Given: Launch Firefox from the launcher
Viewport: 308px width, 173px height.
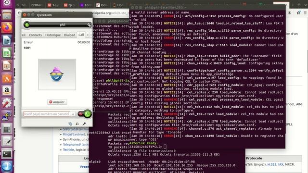Looking at the screenshot, I should pyautogui.click(x=7, y=28).
